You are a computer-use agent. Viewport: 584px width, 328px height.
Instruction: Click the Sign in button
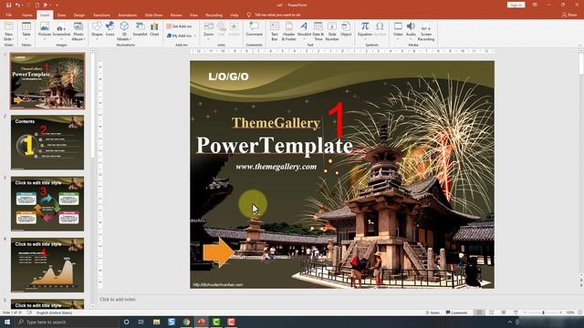[516, 5]
